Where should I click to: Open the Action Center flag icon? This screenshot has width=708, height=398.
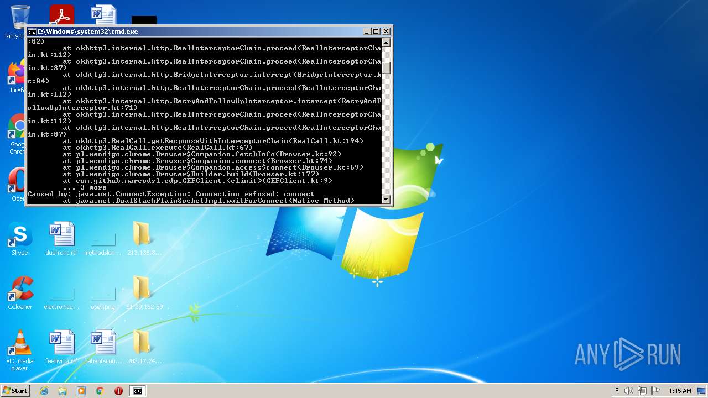pos(655,391)
